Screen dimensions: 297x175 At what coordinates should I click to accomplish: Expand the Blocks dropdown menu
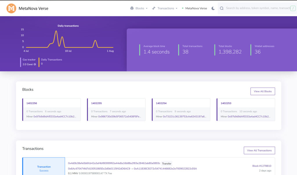140,8
